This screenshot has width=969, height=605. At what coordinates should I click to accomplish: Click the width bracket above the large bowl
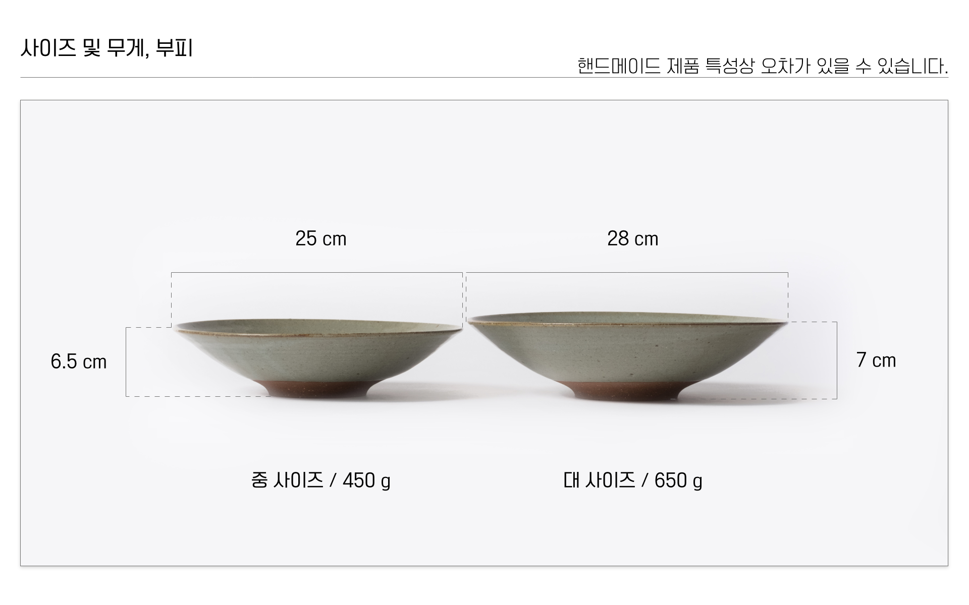(x=627, y=273)
